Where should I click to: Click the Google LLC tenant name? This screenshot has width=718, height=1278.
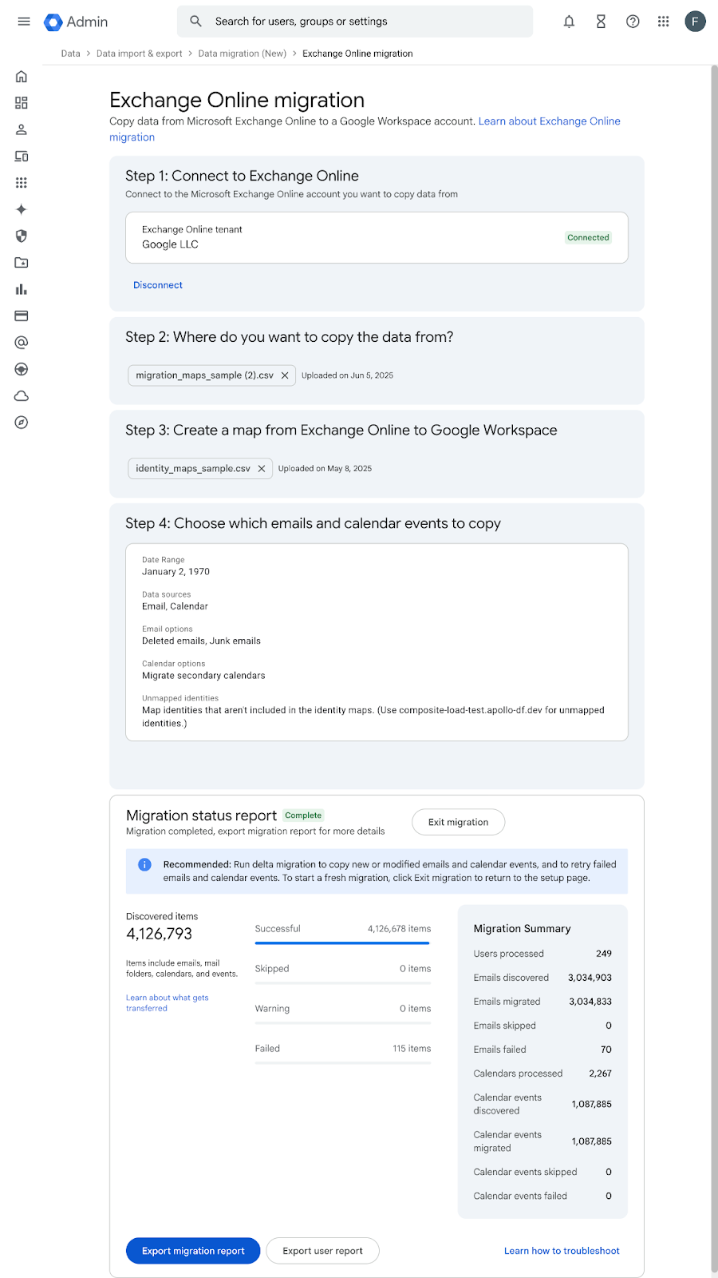(170, 244)
